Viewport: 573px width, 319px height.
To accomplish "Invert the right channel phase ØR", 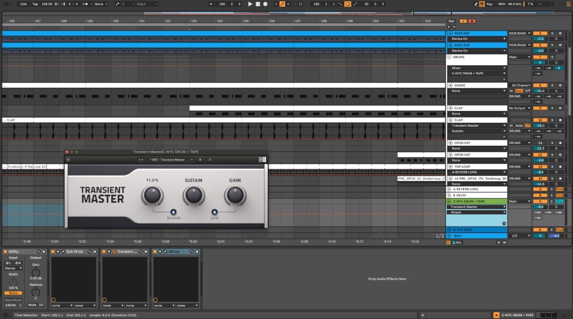I will [18, 263].
